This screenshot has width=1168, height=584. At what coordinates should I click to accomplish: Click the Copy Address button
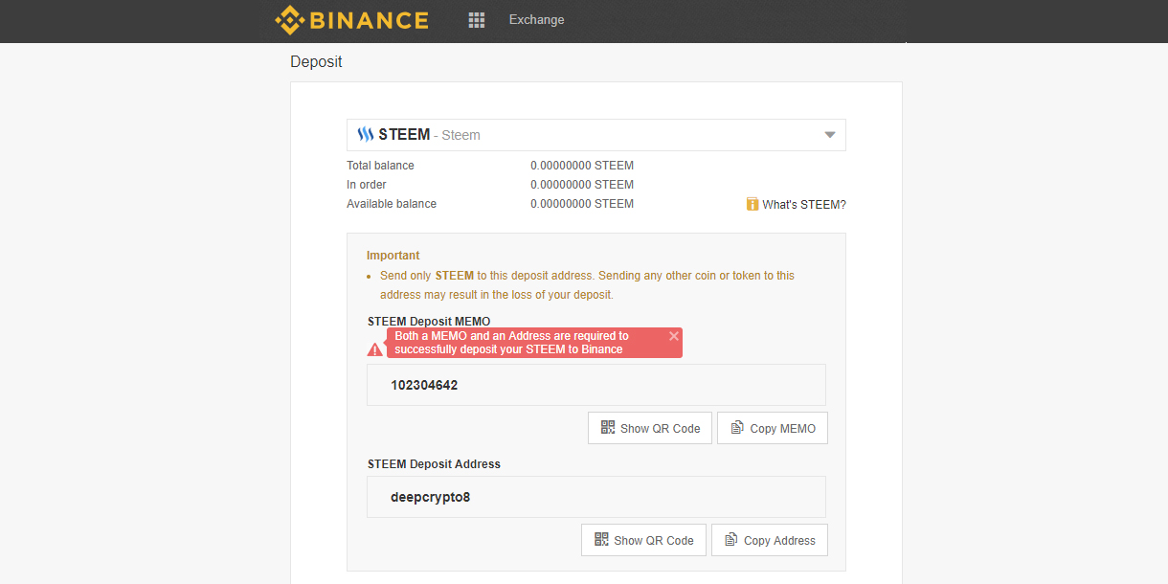click(x=770, y=540)
